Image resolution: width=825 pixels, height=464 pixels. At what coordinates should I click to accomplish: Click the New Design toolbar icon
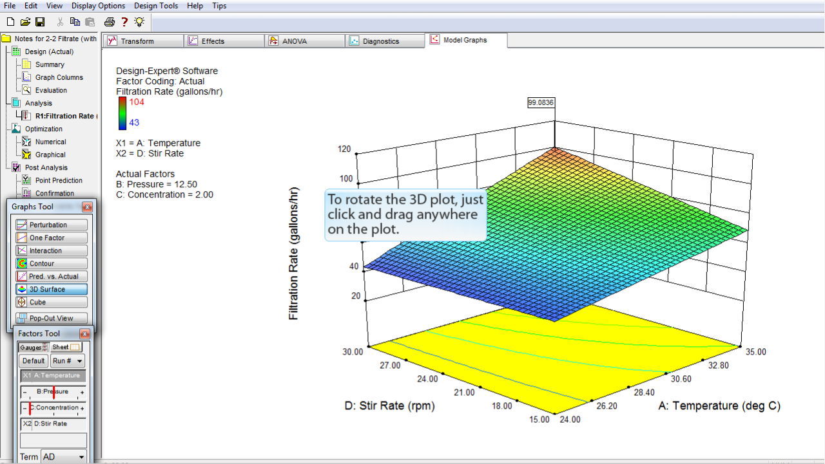[10, 22]
